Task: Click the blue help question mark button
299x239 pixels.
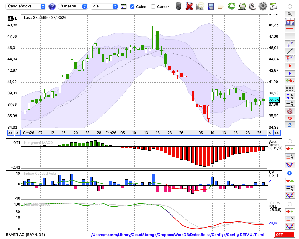Action: pyautogui.click(x=52, y=6)
